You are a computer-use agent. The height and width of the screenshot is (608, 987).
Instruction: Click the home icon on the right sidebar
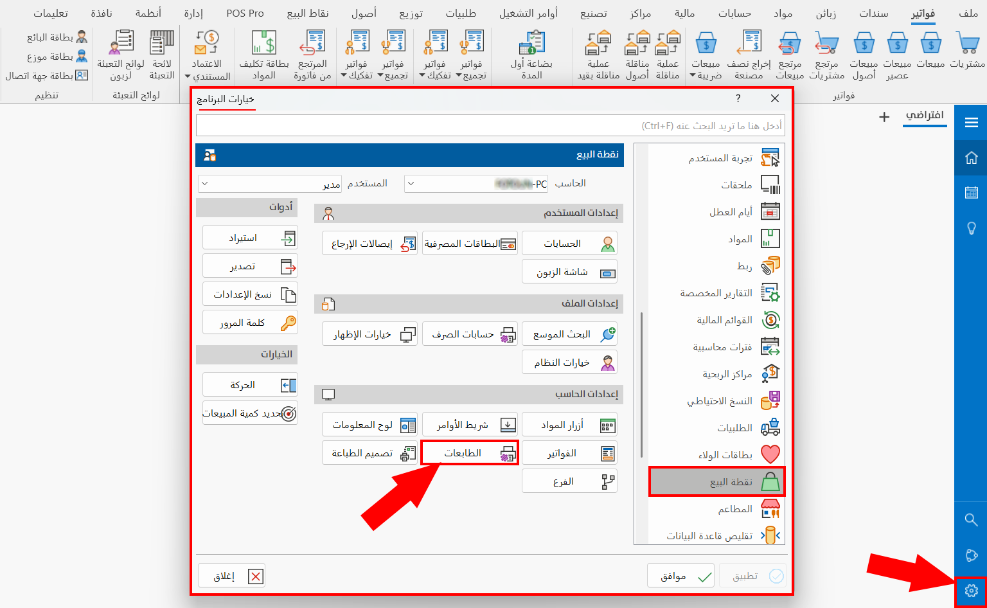[970, 157]
